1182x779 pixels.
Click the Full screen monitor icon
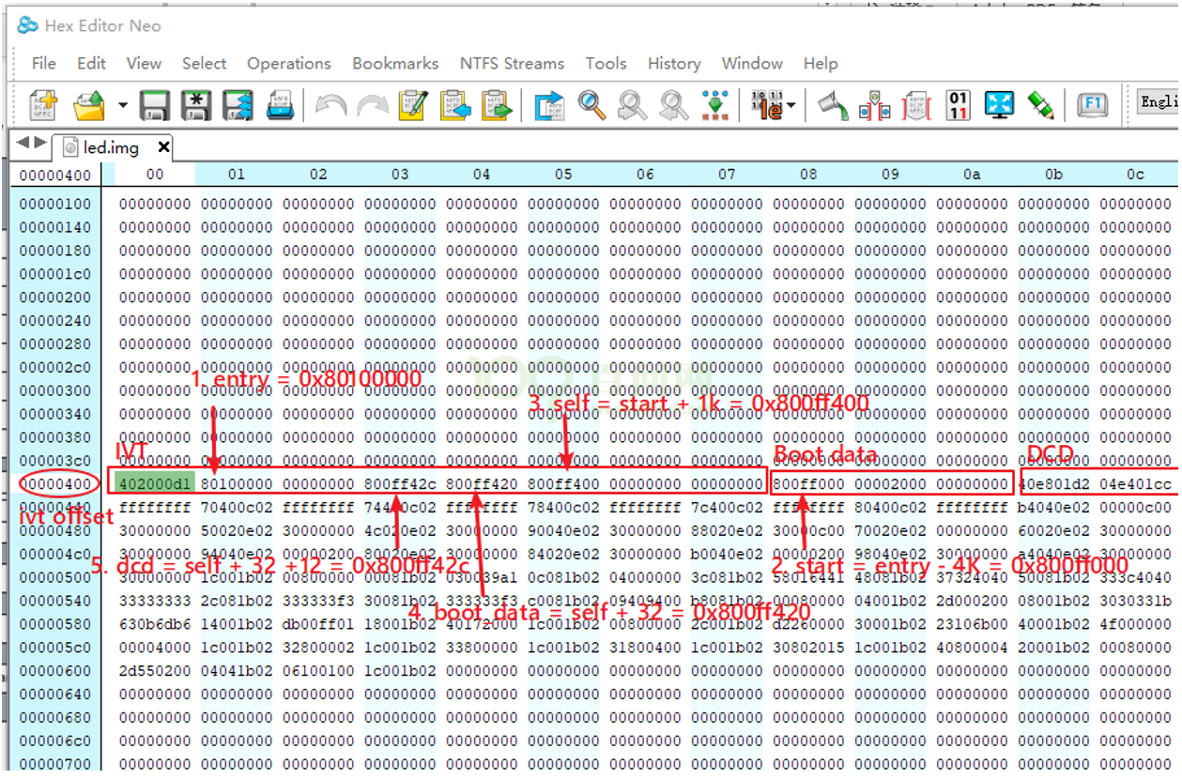(x=999, y=105)
